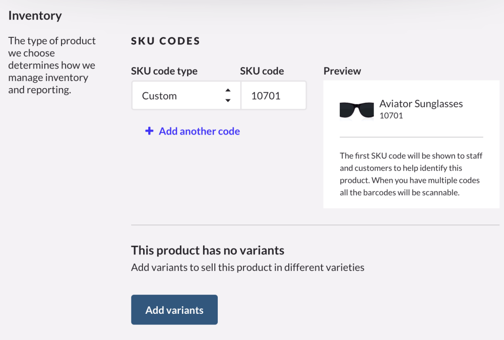
Task: Click the Preview label above the product card
Action: click(342, 71)
